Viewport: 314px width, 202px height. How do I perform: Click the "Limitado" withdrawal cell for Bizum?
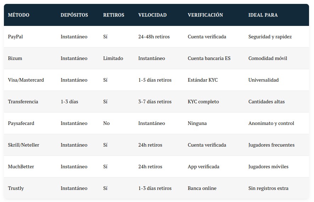pyautogui.click(x=113, y=58)
